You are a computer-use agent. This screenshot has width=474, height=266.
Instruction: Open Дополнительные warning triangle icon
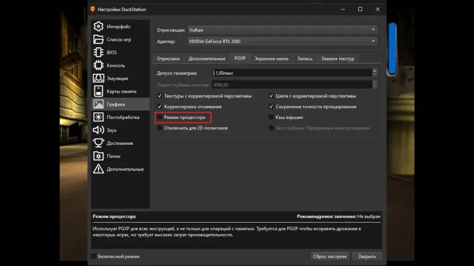(x=98, y=169)
